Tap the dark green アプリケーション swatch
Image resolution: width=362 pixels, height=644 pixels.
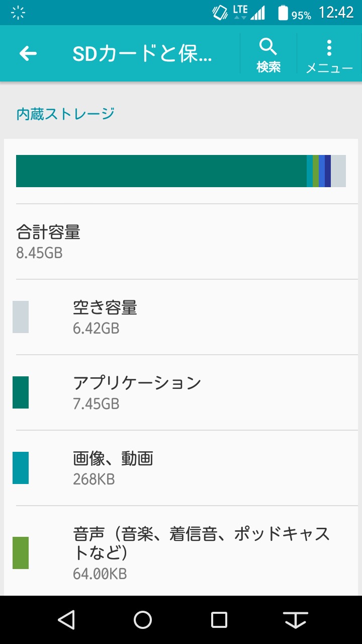point(21,392)
